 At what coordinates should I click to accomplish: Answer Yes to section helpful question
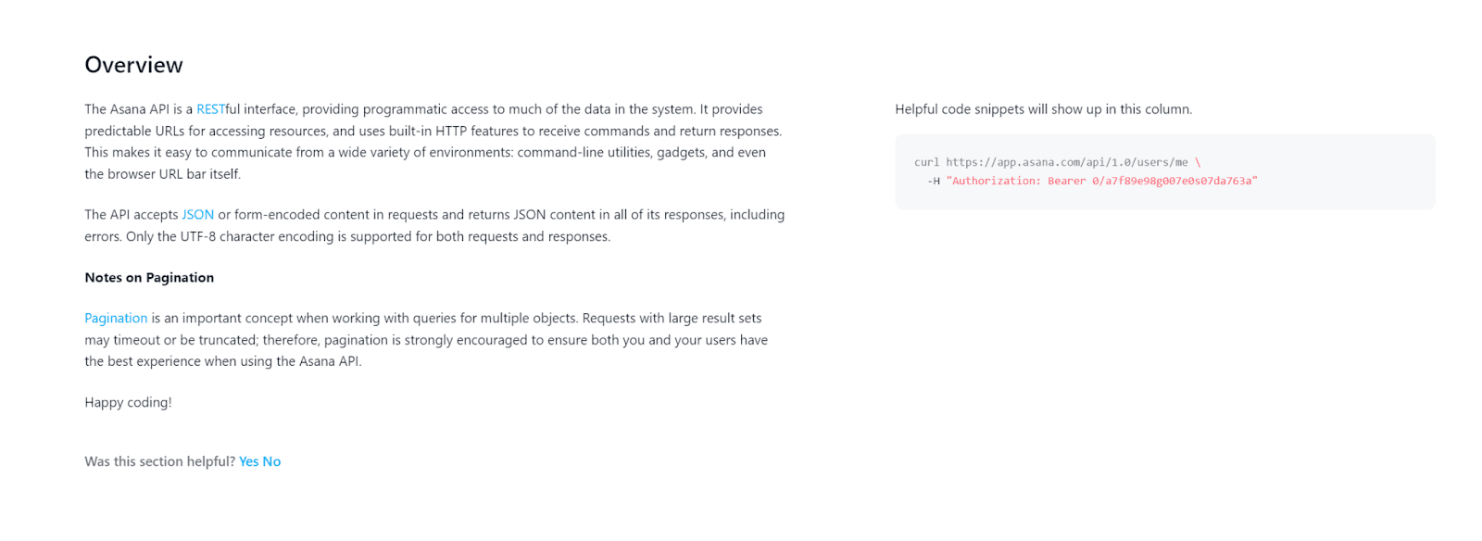248,461
